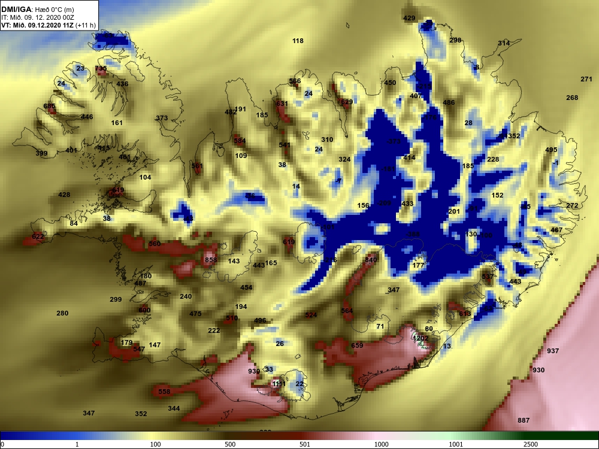The image size is (599, 449).
Task: Click the map value '659'
Action: [x=357, y=345]
